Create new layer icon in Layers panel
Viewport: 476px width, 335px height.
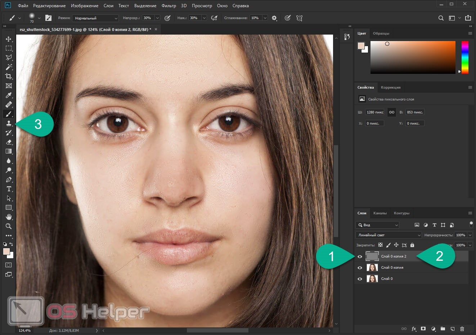[453, 329]
